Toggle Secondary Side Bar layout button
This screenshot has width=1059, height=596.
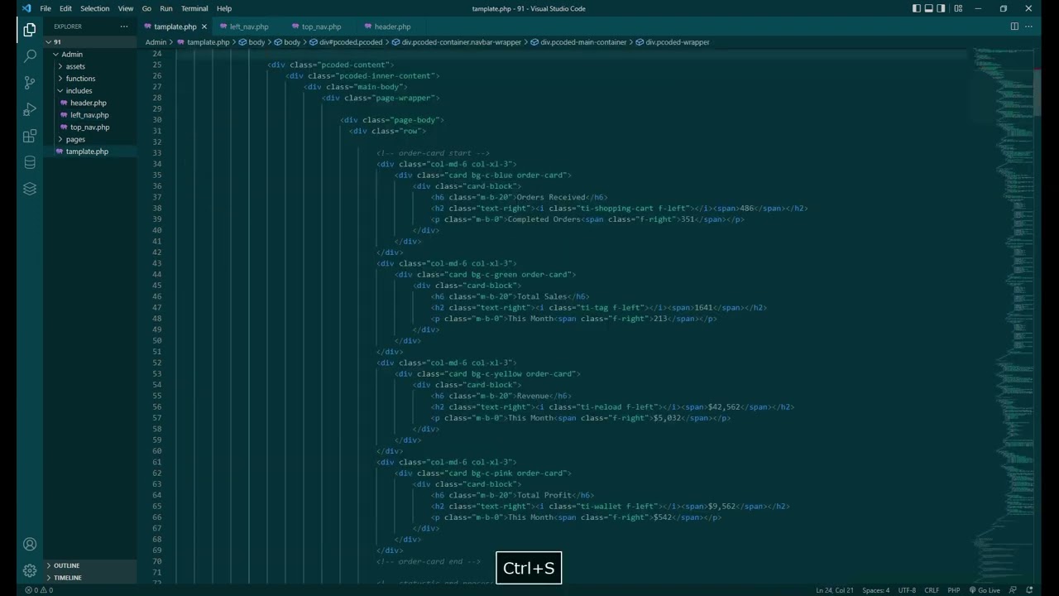942,8
